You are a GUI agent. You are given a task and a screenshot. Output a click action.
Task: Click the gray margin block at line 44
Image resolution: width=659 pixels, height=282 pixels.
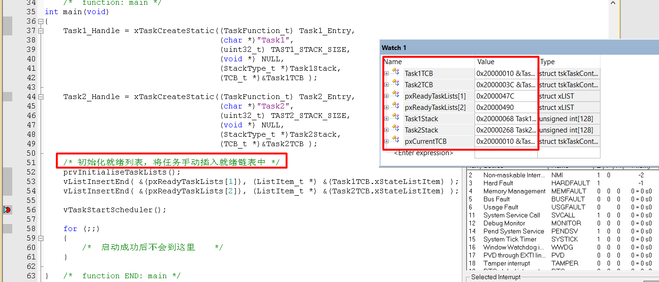(8, 97)
